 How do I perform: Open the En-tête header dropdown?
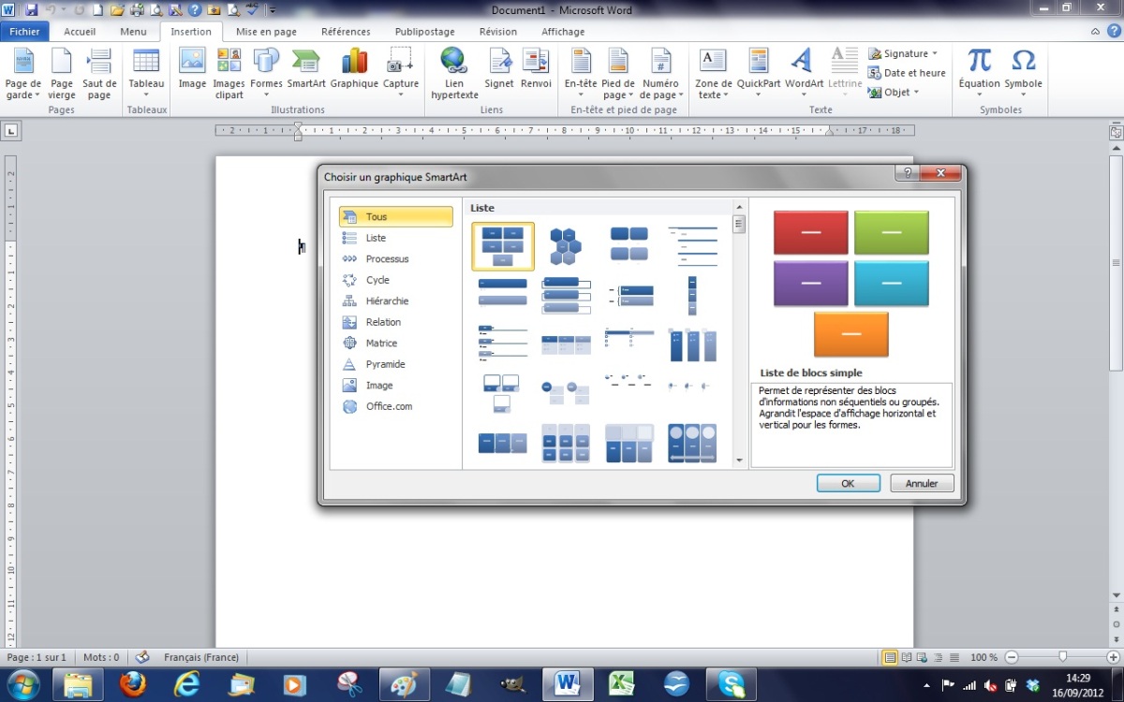click(x=581, y=74)
